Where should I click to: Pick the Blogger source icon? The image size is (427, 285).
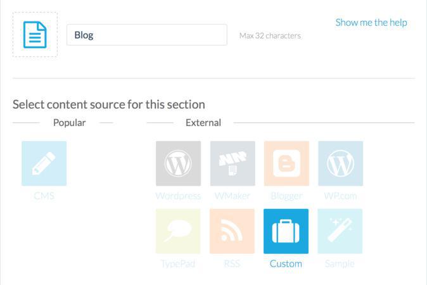[x=286, y=163]
